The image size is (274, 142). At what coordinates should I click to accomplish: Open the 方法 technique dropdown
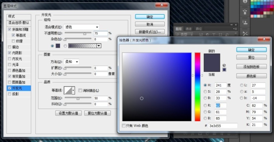click(72, 62)
